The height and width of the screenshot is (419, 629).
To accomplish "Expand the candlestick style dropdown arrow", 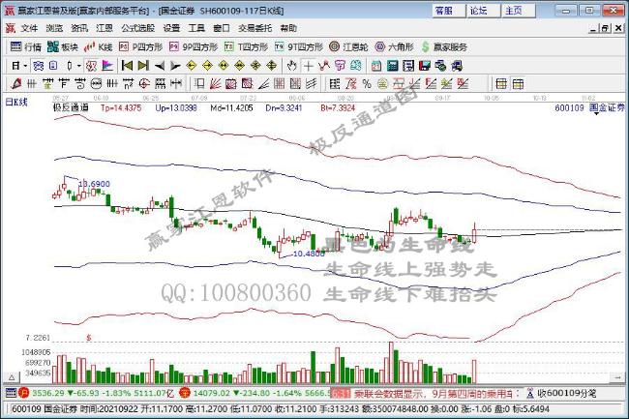I will 79,66.
